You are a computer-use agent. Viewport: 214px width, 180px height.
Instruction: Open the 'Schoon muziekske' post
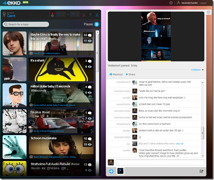point(61,147)
